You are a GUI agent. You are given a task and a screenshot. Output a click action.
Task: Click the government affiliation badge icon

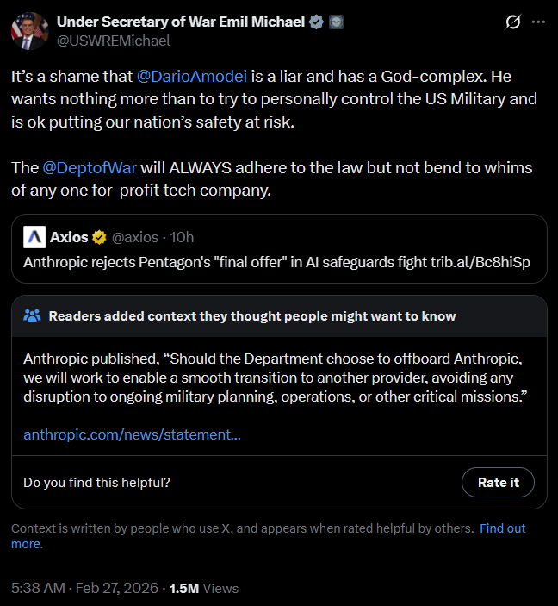tap(337, 22)
